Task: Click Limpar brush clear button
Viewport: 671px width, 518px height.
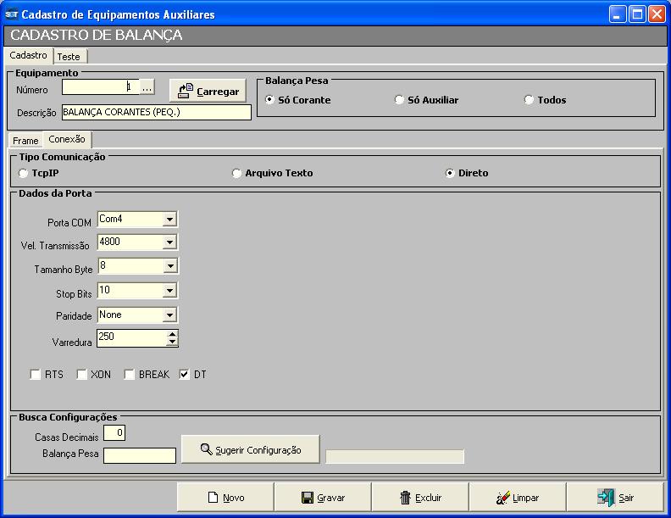Action: 517,498
